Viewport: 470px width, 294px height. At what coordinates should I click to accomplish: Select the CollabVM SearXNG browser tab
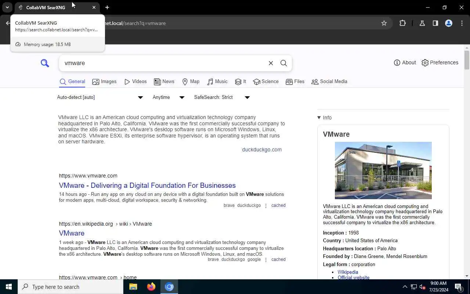point(57,7)
